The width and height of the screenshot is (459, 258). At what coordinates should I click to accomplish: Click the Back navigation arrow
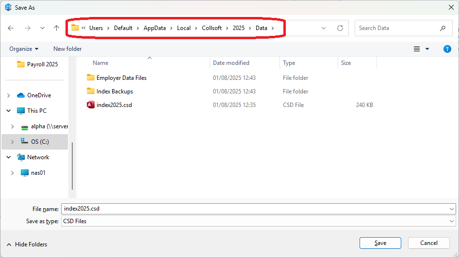pos(11,28)
